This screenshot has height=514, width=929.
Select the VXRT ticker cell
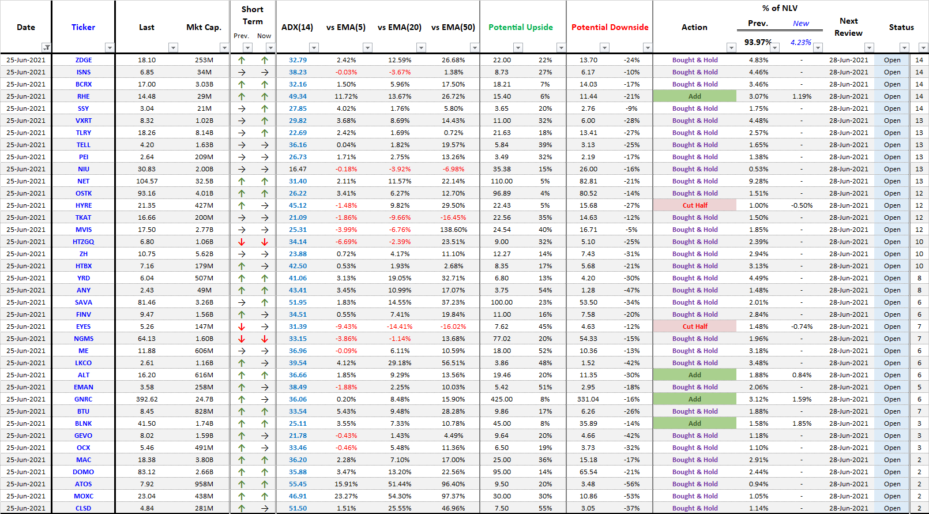(x=84, y=121)
